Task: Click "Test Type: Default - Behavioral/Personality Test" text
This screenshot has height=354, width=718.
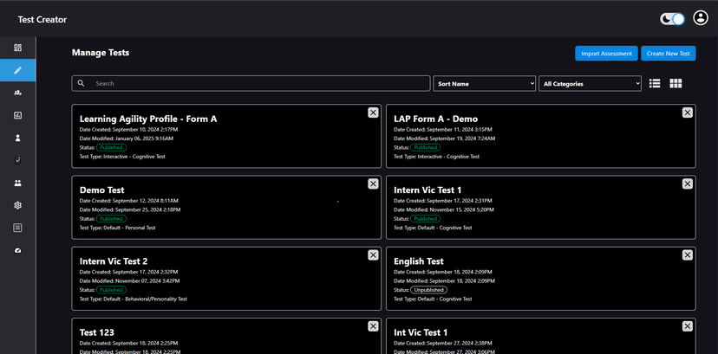Action: [x=134, y=299]
